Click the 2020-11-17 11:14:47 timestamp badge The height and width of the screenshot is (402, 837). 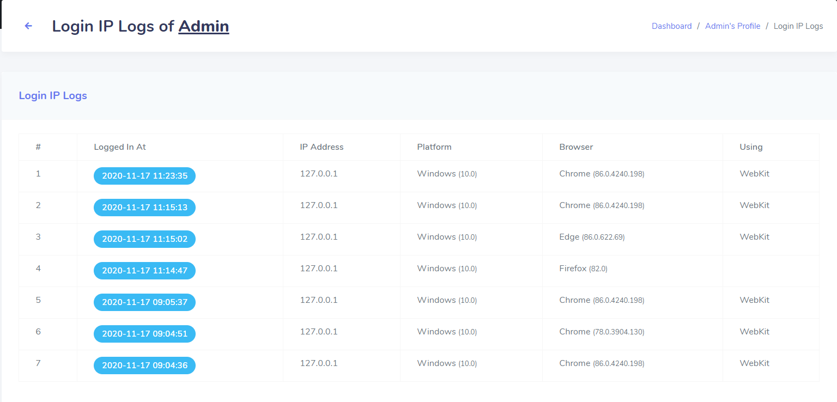click(144, 271)
